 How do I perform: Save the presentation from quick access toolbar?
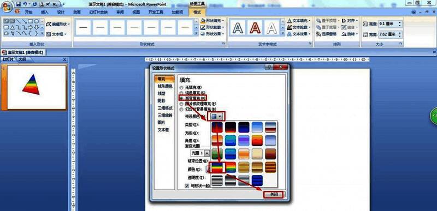[x=19, y=4]
